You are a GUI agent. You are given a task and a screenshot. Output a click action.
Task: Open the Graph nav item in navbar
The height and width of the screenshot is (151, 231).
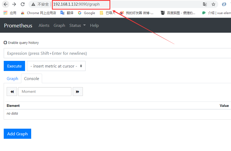click(59, 26)
